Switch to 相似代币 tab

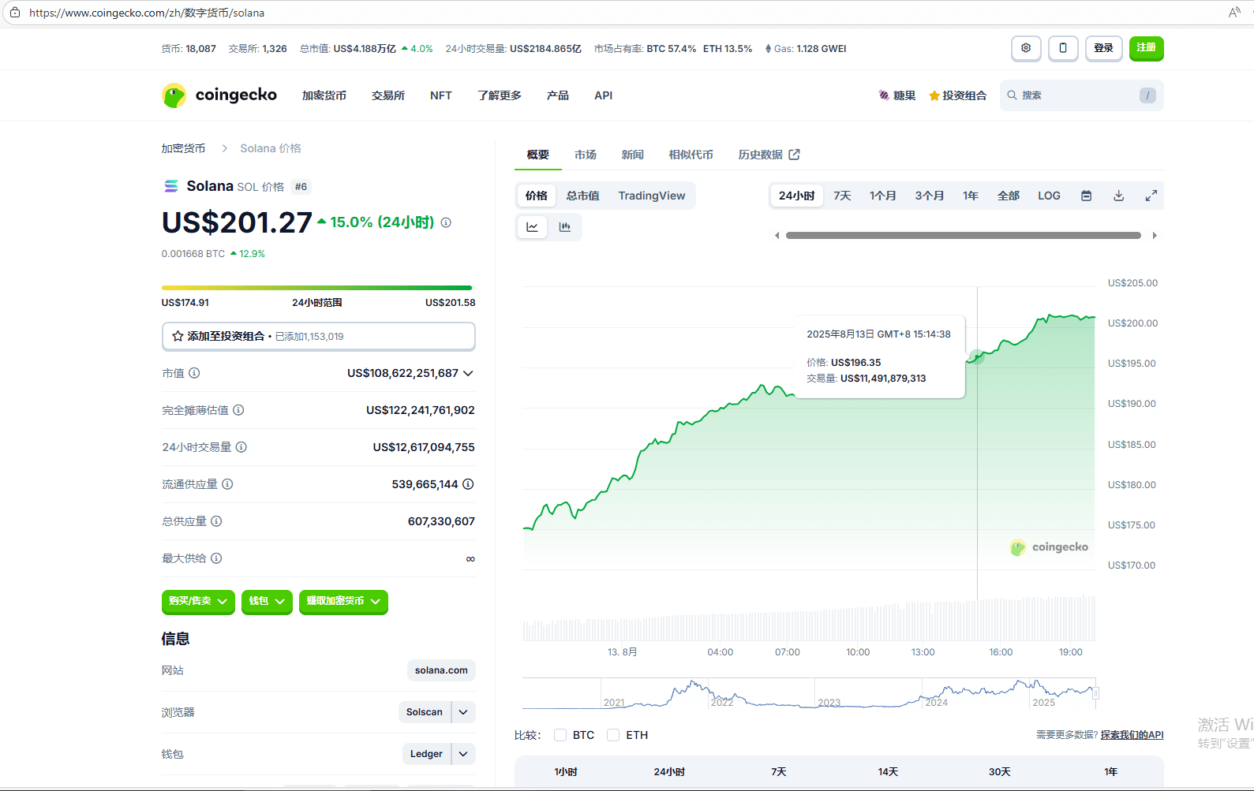tap(691, 155)
